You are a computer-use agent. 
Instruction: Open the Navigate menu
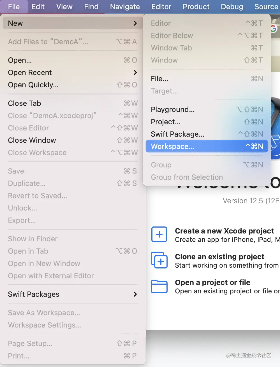125,7
